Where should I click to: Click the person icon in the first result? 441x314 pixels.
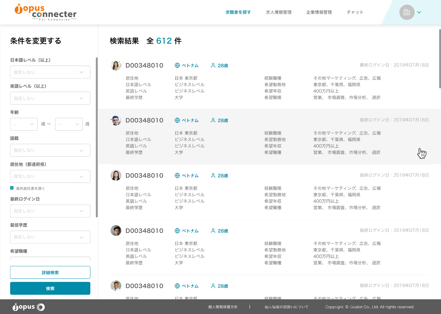point(213,65)
